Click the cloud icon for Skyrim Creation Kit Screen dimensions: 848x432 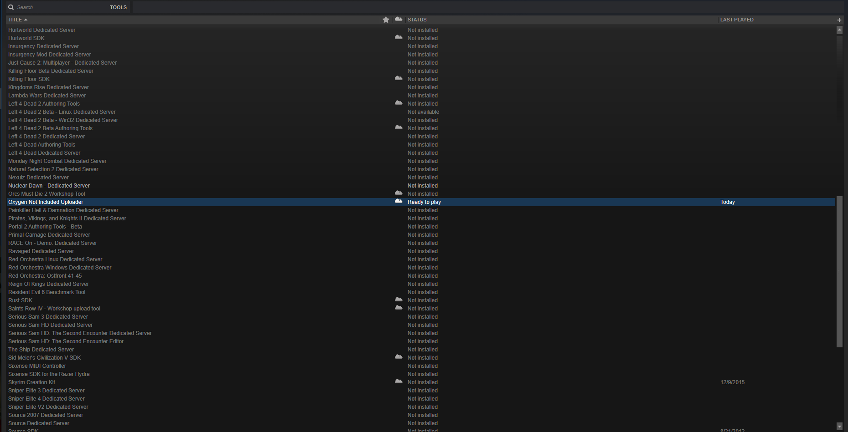tap(398, 381)
